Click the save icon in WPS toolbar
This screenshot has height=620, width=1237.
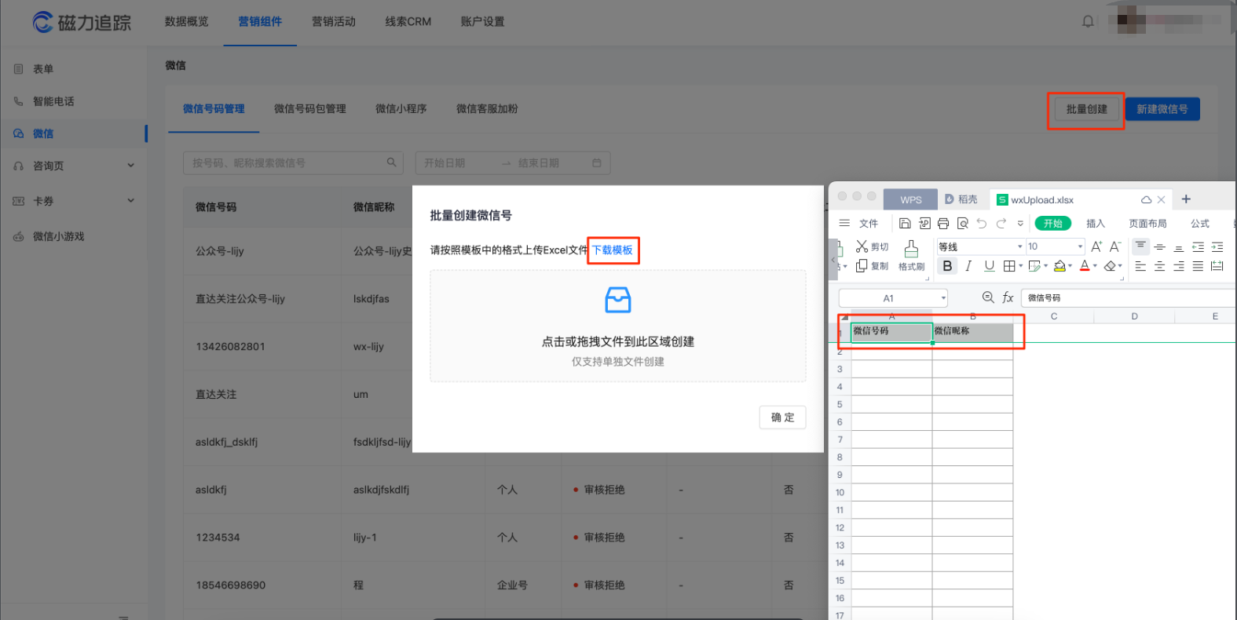coord(905,224)
